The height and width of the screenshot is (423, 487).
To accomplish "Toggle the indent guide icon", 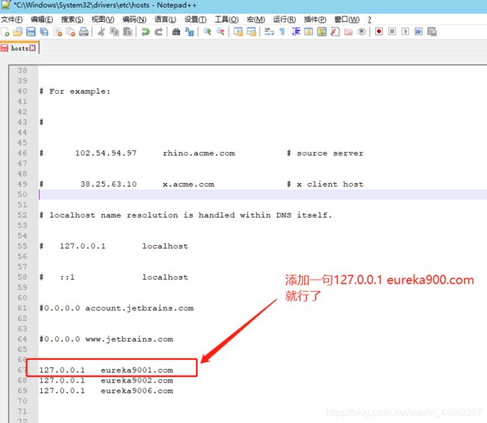I will [296, 31].
